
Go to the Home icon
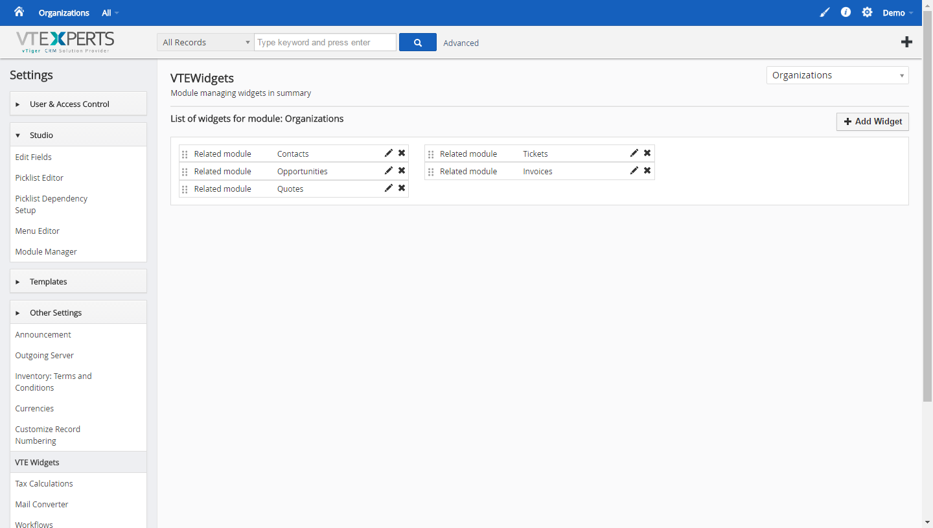(x=19, y=12)
